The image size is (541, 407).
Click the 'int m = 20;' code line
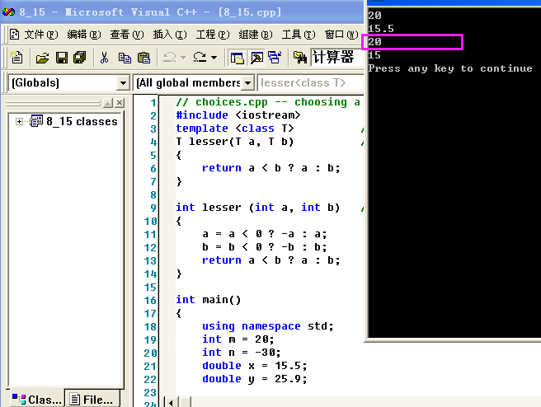click(238, 339)
